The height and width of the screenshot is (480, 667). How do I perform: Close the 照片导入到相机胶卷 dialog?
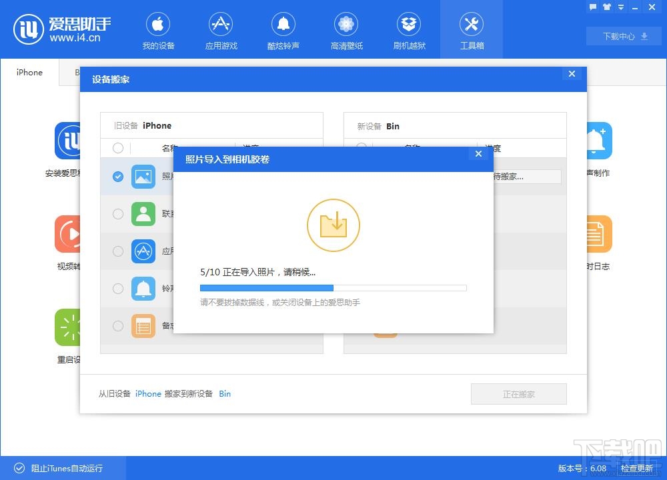pos(478,153)
